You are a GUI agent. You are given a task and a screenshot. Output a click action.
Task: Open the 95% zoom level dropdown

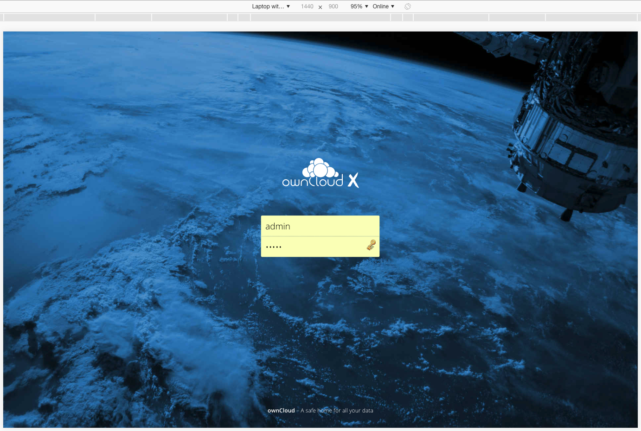coord(359,6)
